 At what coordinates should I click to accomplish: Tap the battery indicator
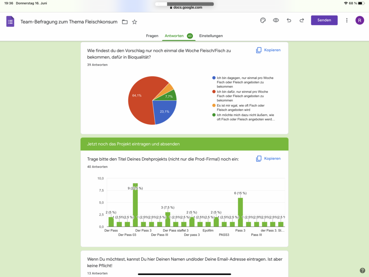361,3
